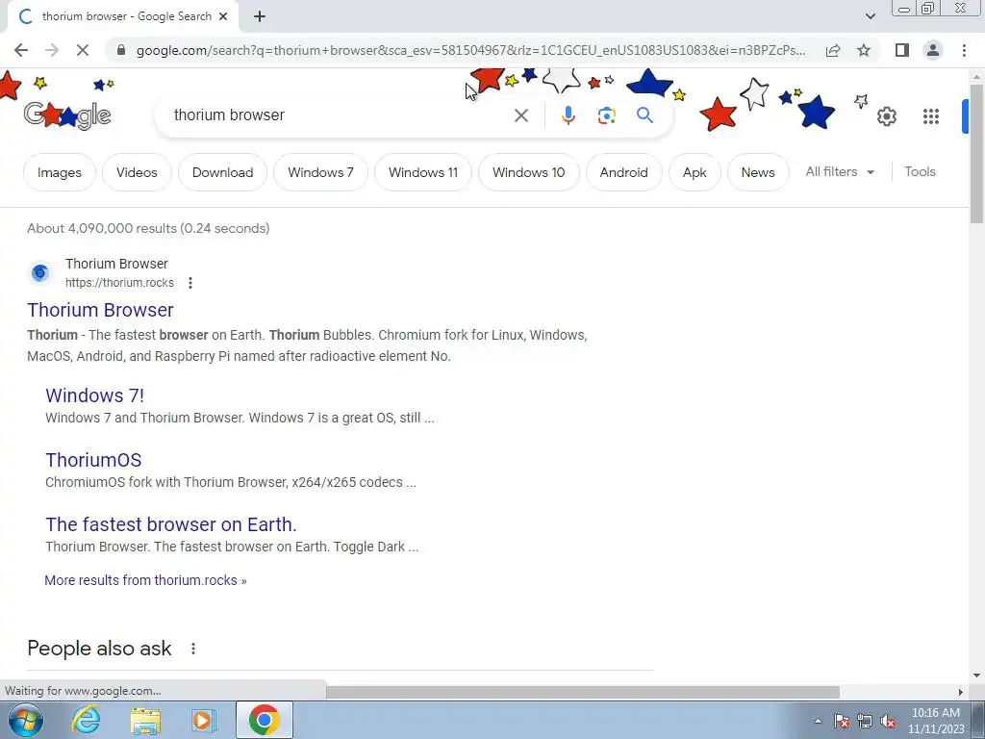985x739 pixels.
Task: View more results from thorium.rocks
Action: click(x=146, y=580)
